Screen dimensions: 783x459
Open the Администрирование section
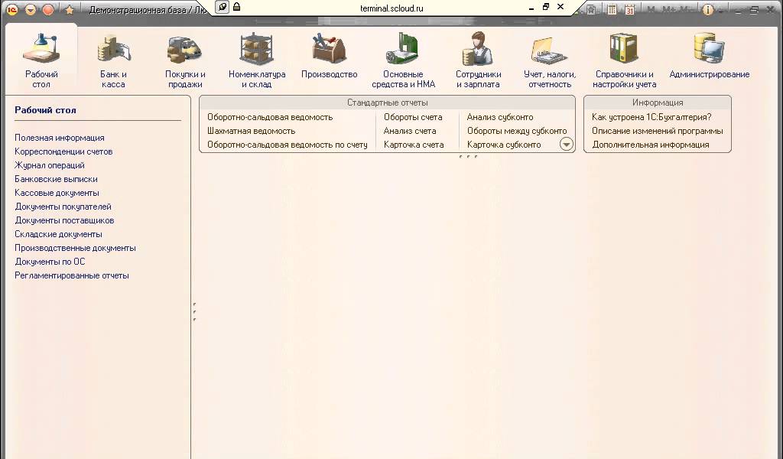point(709,56)
